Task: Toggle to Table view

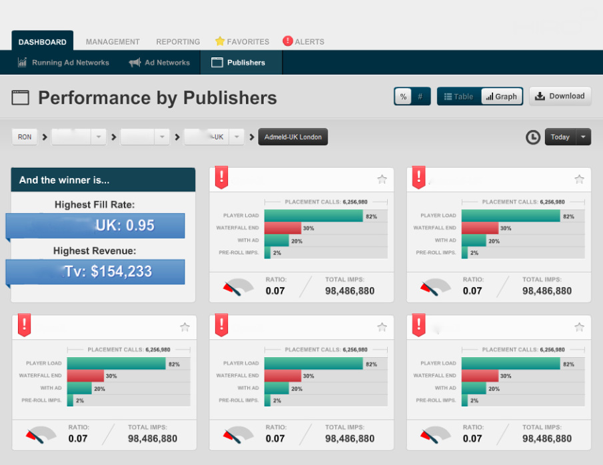Action: 459,97
